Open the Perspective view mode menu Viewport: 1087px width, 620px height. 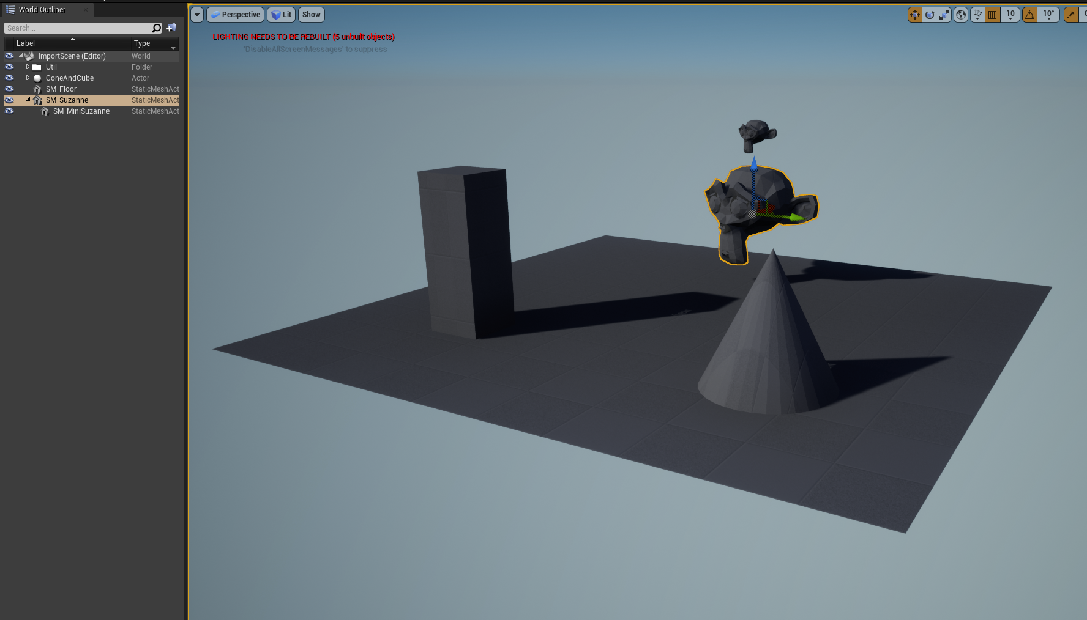pos(236,15)
